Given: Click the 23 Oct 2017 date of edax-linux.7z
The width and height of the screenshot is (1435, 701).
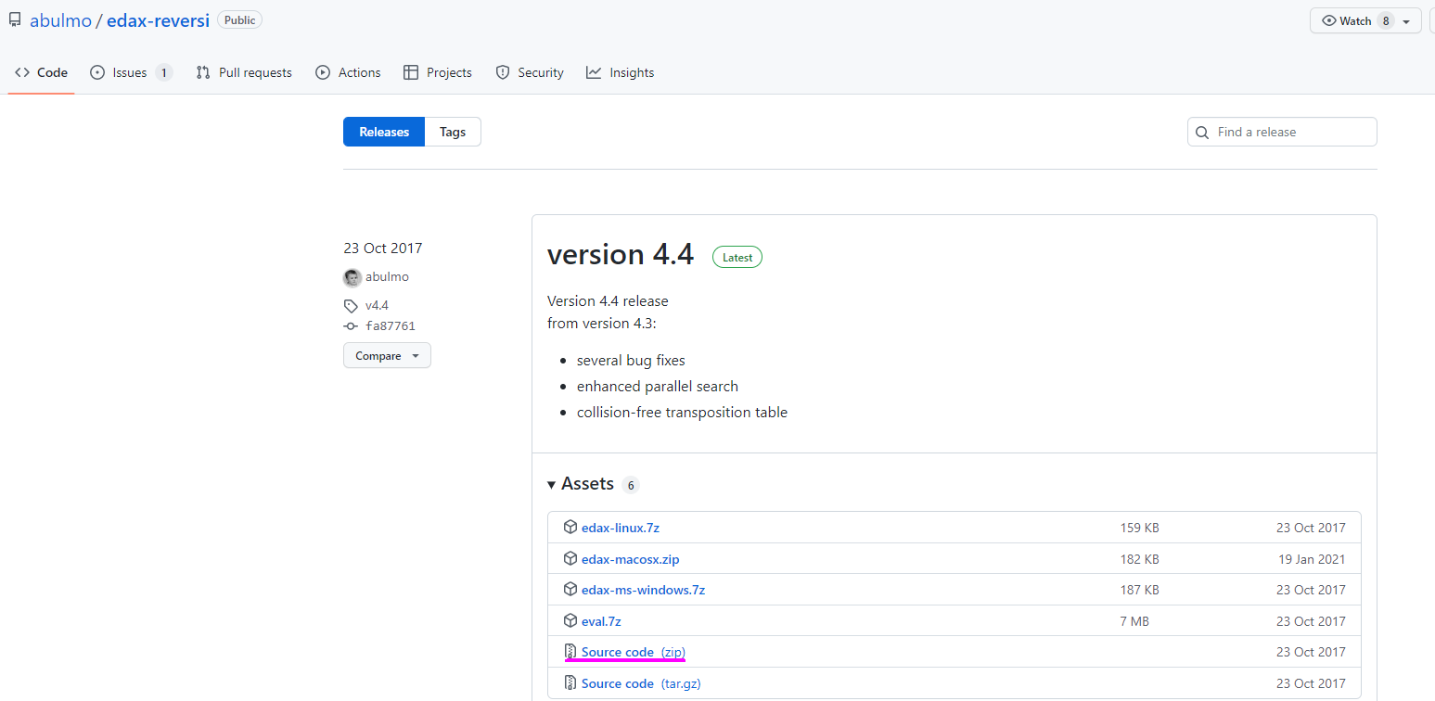Looking at the screenshot, I should coord(1311,528).
